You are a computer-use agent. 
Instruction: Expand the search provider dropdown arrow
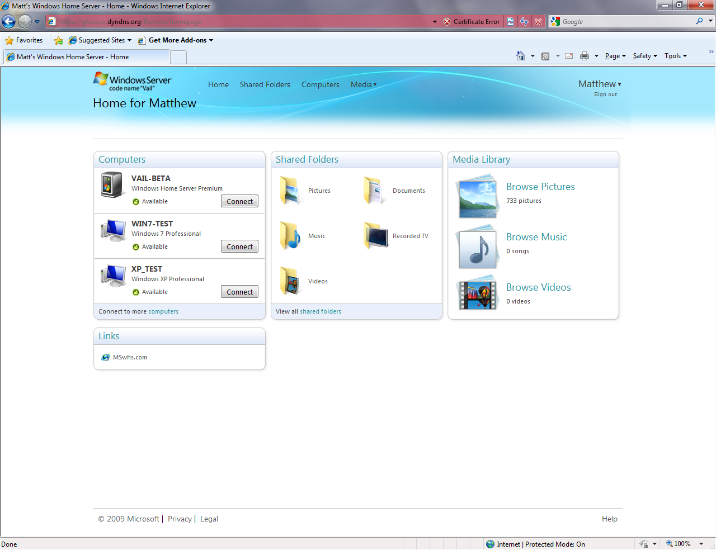(x=711, y=21)
